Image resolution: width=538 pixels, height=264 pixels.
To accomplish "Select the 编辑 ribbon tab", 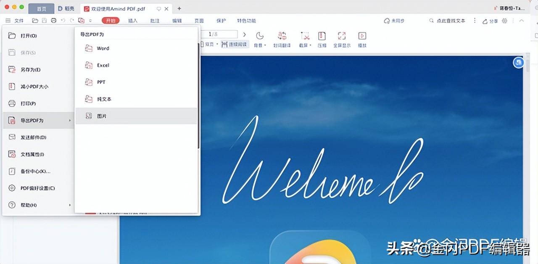I will pyautogui.click(x=177, y=21).
